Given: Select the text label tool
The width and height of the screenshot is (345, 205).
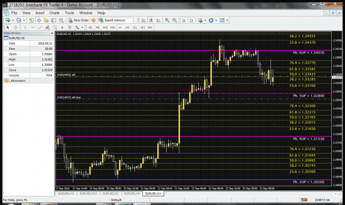Looking at the screenshot, I should click(70, 28).
